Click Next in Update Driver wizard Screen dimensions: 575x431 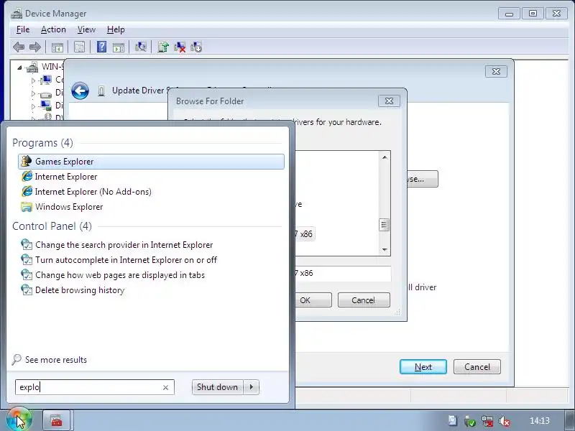pos(423,367)
